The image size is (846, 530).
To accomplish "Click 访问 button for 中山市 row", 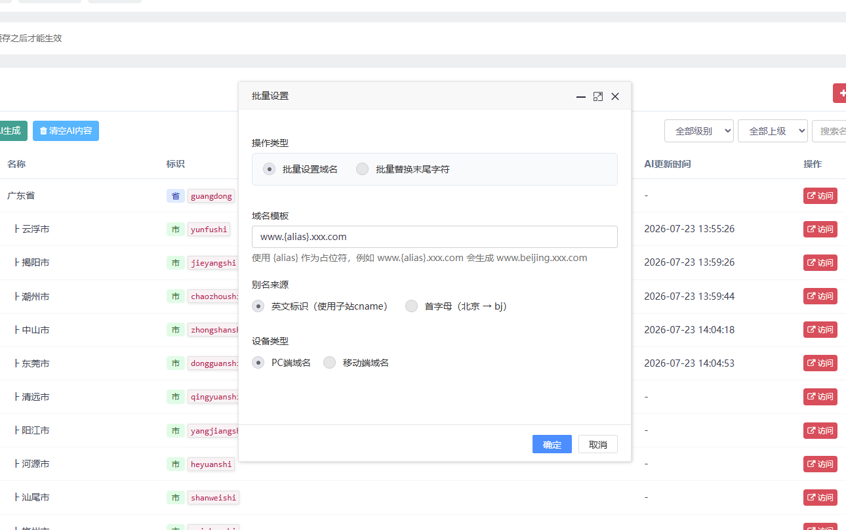I will [x=820, y=329].
